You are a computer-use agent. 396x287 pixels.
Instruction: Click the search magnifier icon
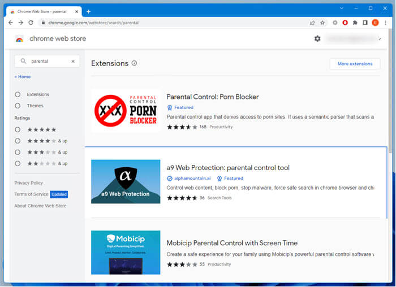pos(23,61)
